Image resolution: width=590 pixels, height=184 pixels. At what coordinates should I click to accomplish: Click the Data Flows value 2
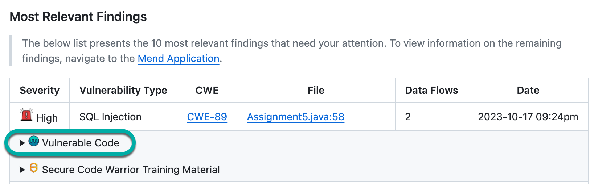(x=408, y=117)
